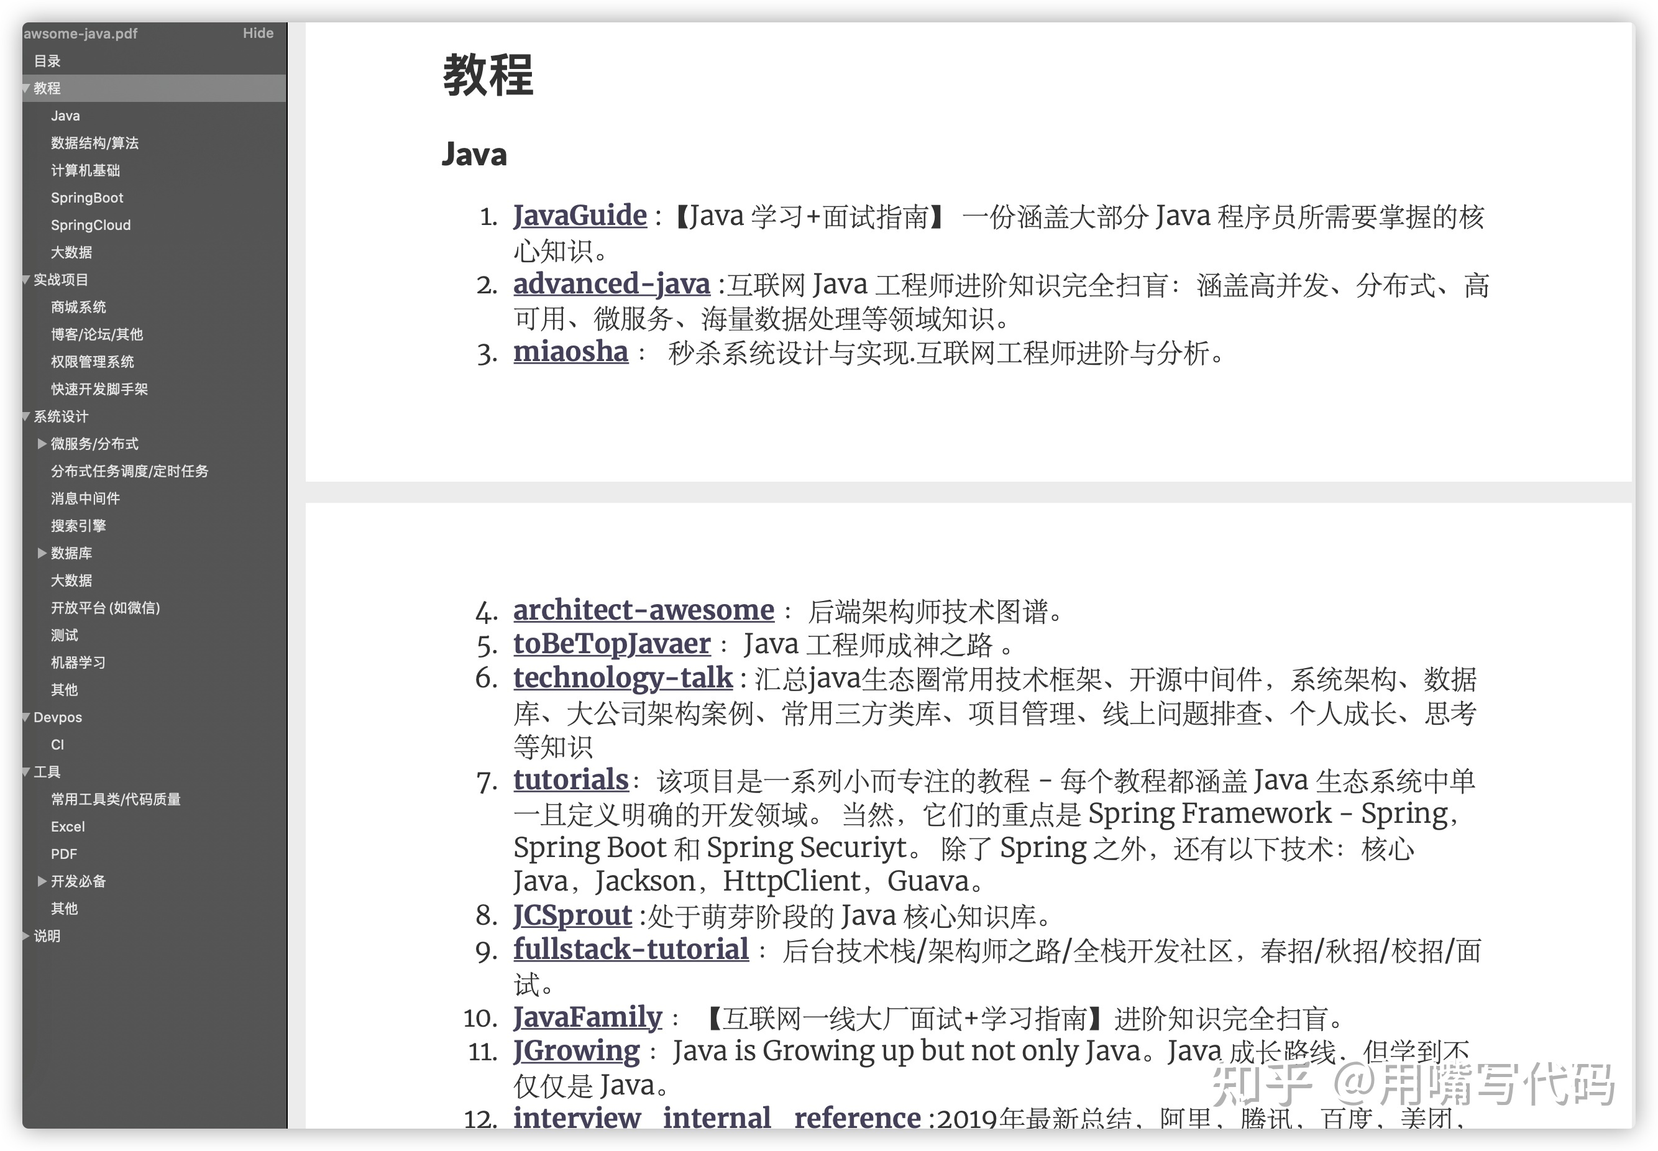Image resolution: width=1658 pixels, height=1151 pixels.
Task: Collapse the 教程 outline section
Action: click(26, 89)
